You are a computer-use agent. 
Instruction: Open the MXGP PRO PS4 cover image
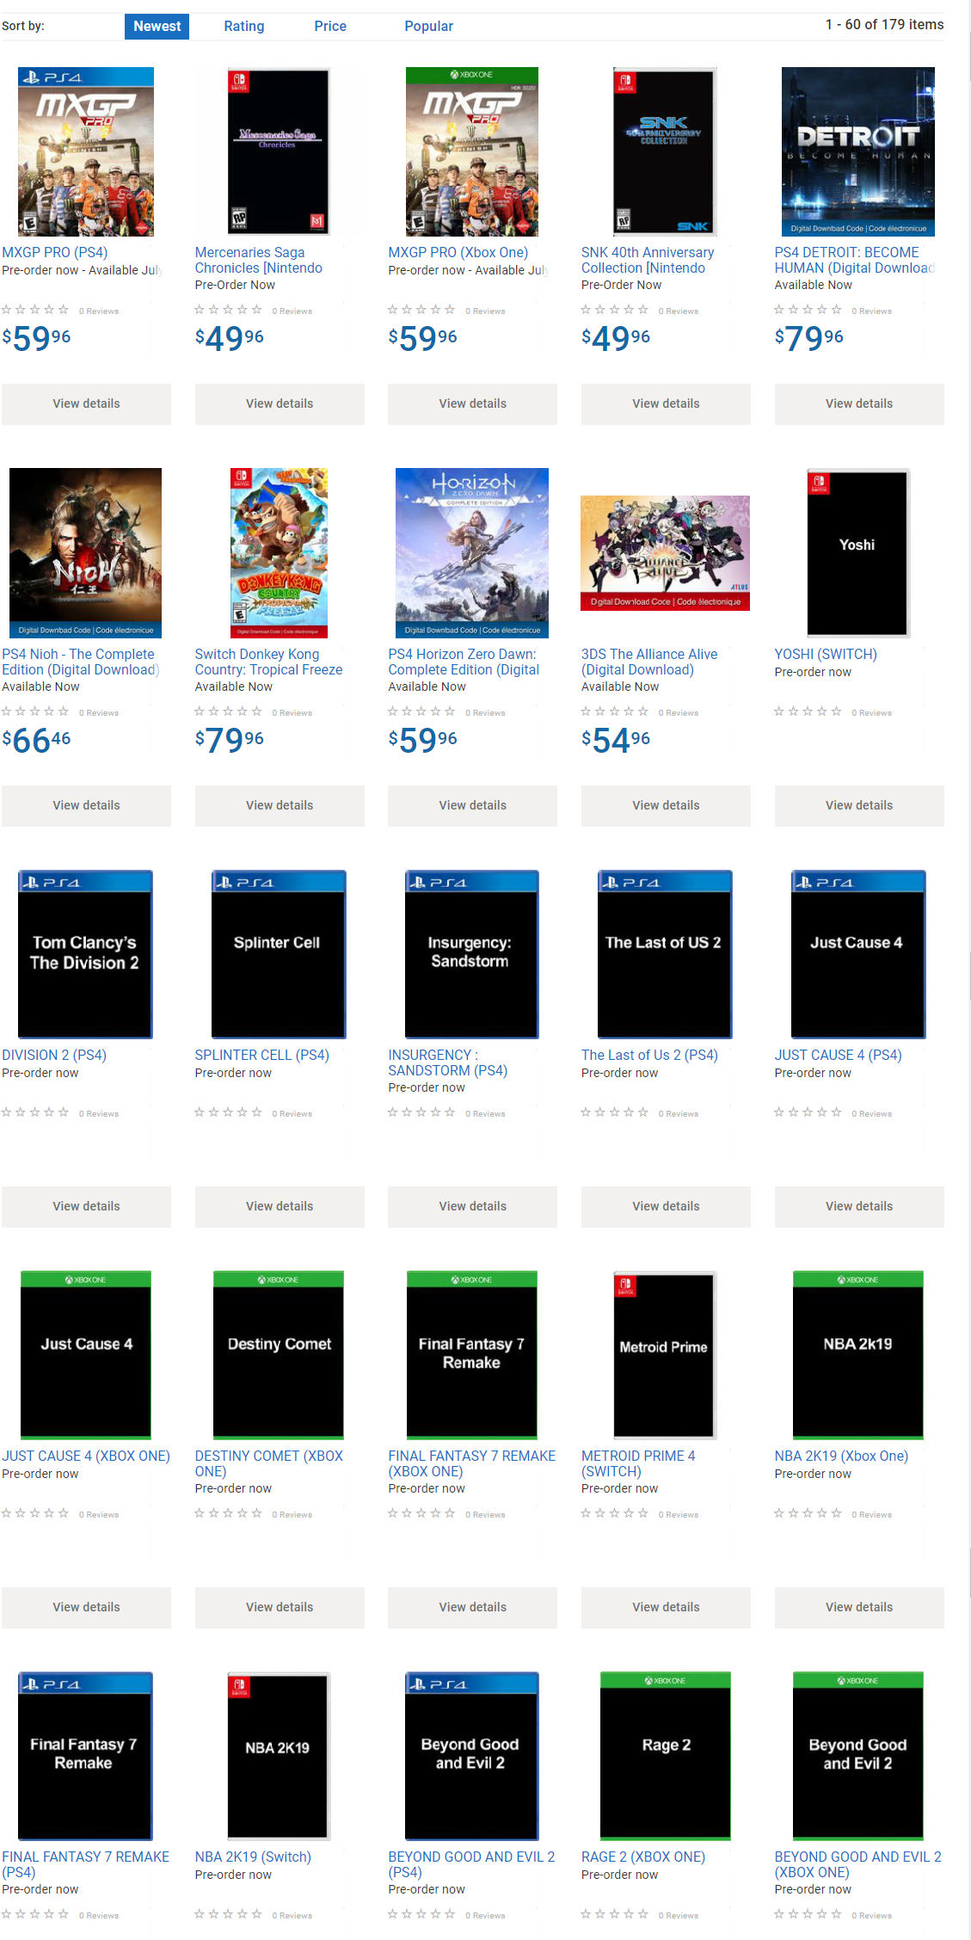[86, 151]
